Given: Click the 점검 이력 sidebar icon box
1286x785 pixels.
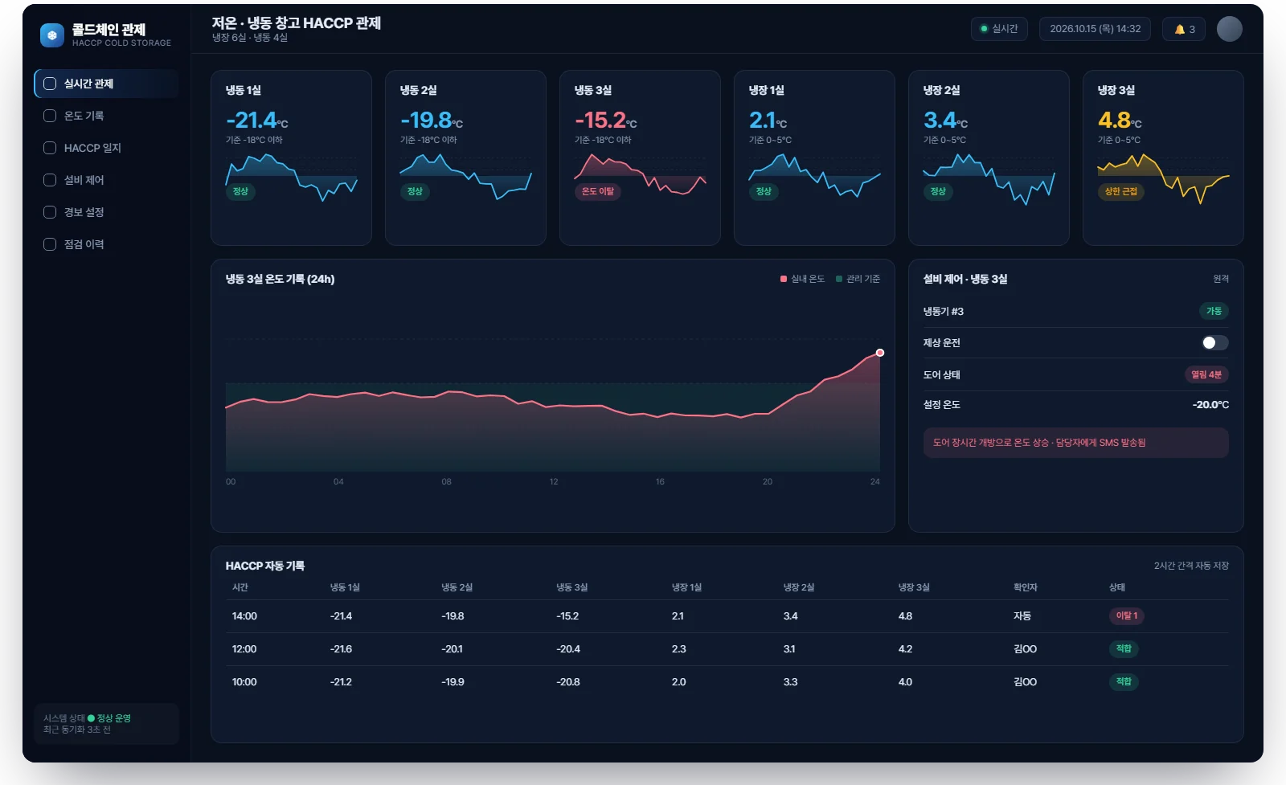Looking at the screenshot, I should pos(50,244).
